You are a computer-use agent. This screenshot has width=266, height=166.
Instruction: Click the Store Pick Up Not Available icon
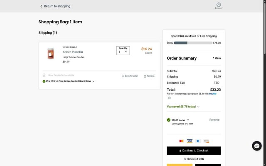tap(44, 75)
